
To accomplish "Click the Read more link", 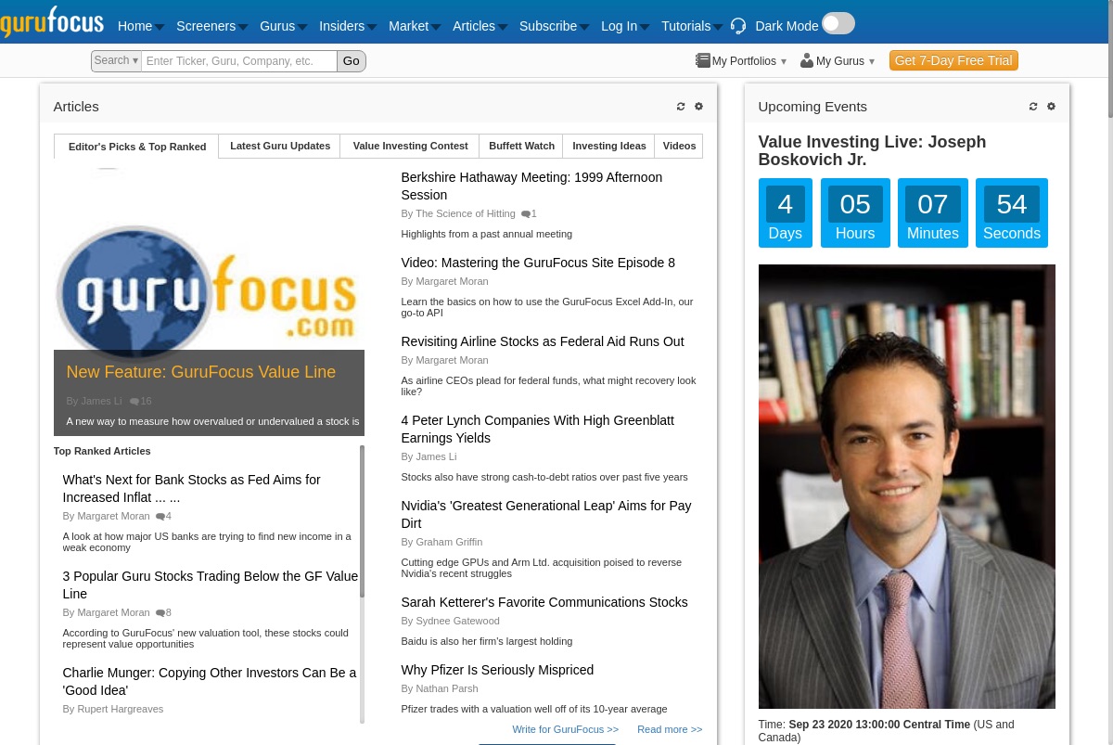I will (x=670, y=729).
